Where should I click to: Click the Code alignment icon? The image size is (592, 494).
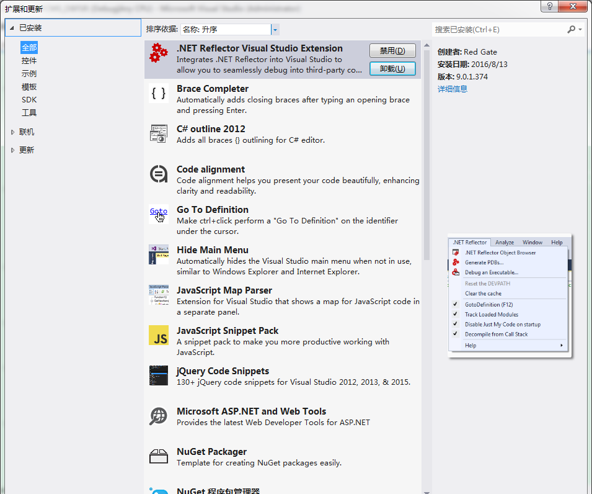tap(159, 174)
